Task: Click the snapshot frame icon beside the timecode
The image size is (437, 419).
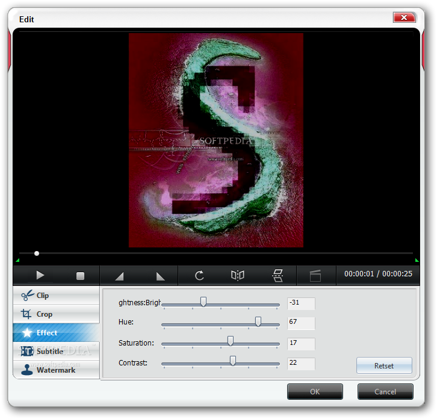Action: 315,276
